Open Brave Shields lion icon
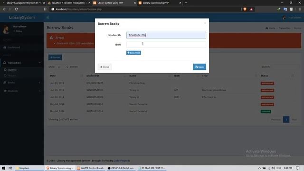The width and height of the screenshot is (304, 171). coord(245,9)
